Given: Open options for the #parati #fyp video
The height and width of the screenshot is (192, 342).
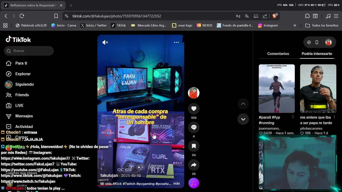Looking at the screenshot, I should pyautogui.click(x=293, y=117).
